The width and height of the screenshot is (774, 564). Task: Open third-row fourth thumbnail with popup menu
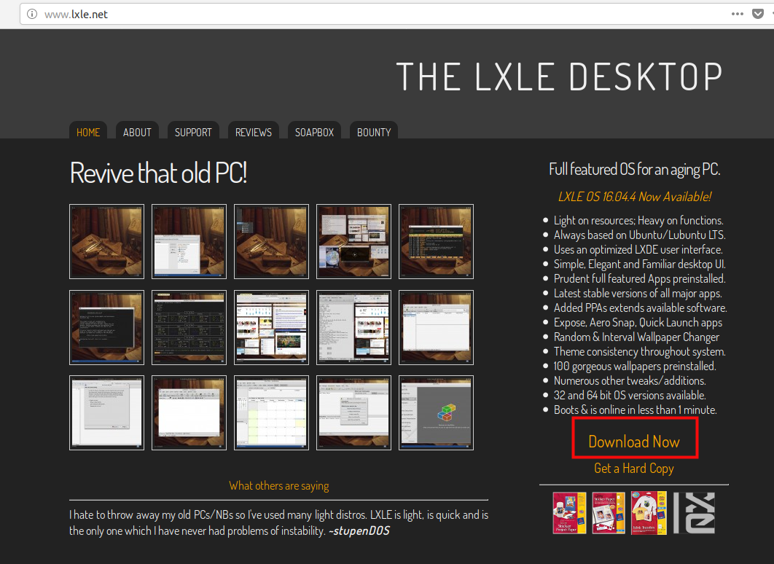[354, 412]
